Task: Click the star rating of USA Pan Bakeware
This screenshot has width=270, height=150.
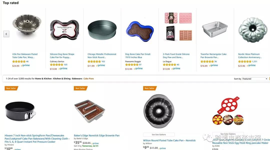Action: pos(19,61)
